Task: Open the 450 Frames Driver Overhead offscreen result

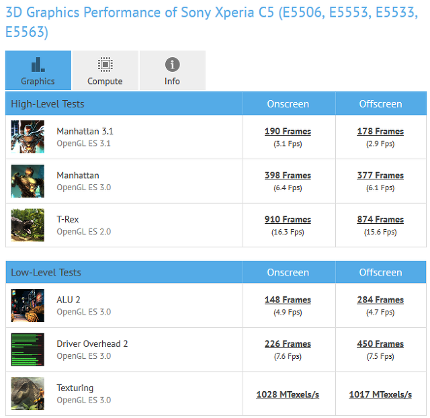Action: [380, 343]
